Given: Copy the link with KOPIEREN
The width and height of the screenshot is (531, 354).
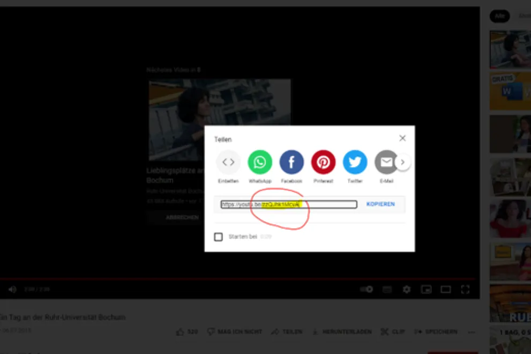Looking at the screenshot, I should point(380,204).
